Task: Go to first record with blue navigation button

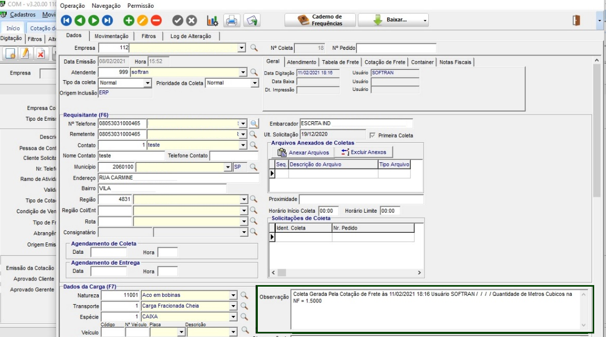Action: (66, 21)
